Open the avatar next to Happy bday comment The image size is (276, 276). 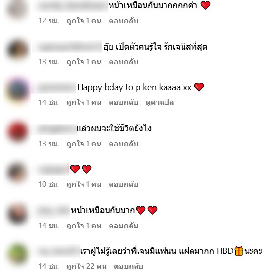point(17,91)
